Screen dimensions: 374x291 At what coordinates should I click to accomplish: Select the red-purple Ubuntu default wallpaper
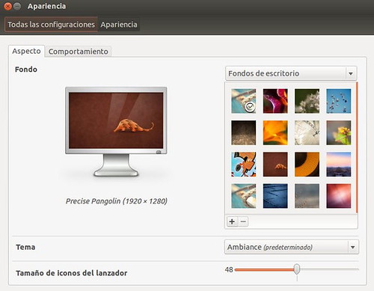point(339,196)
